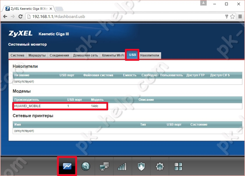The image size is (245, 176).
Task: Click the page info icon in address bar
Action: 29,16
